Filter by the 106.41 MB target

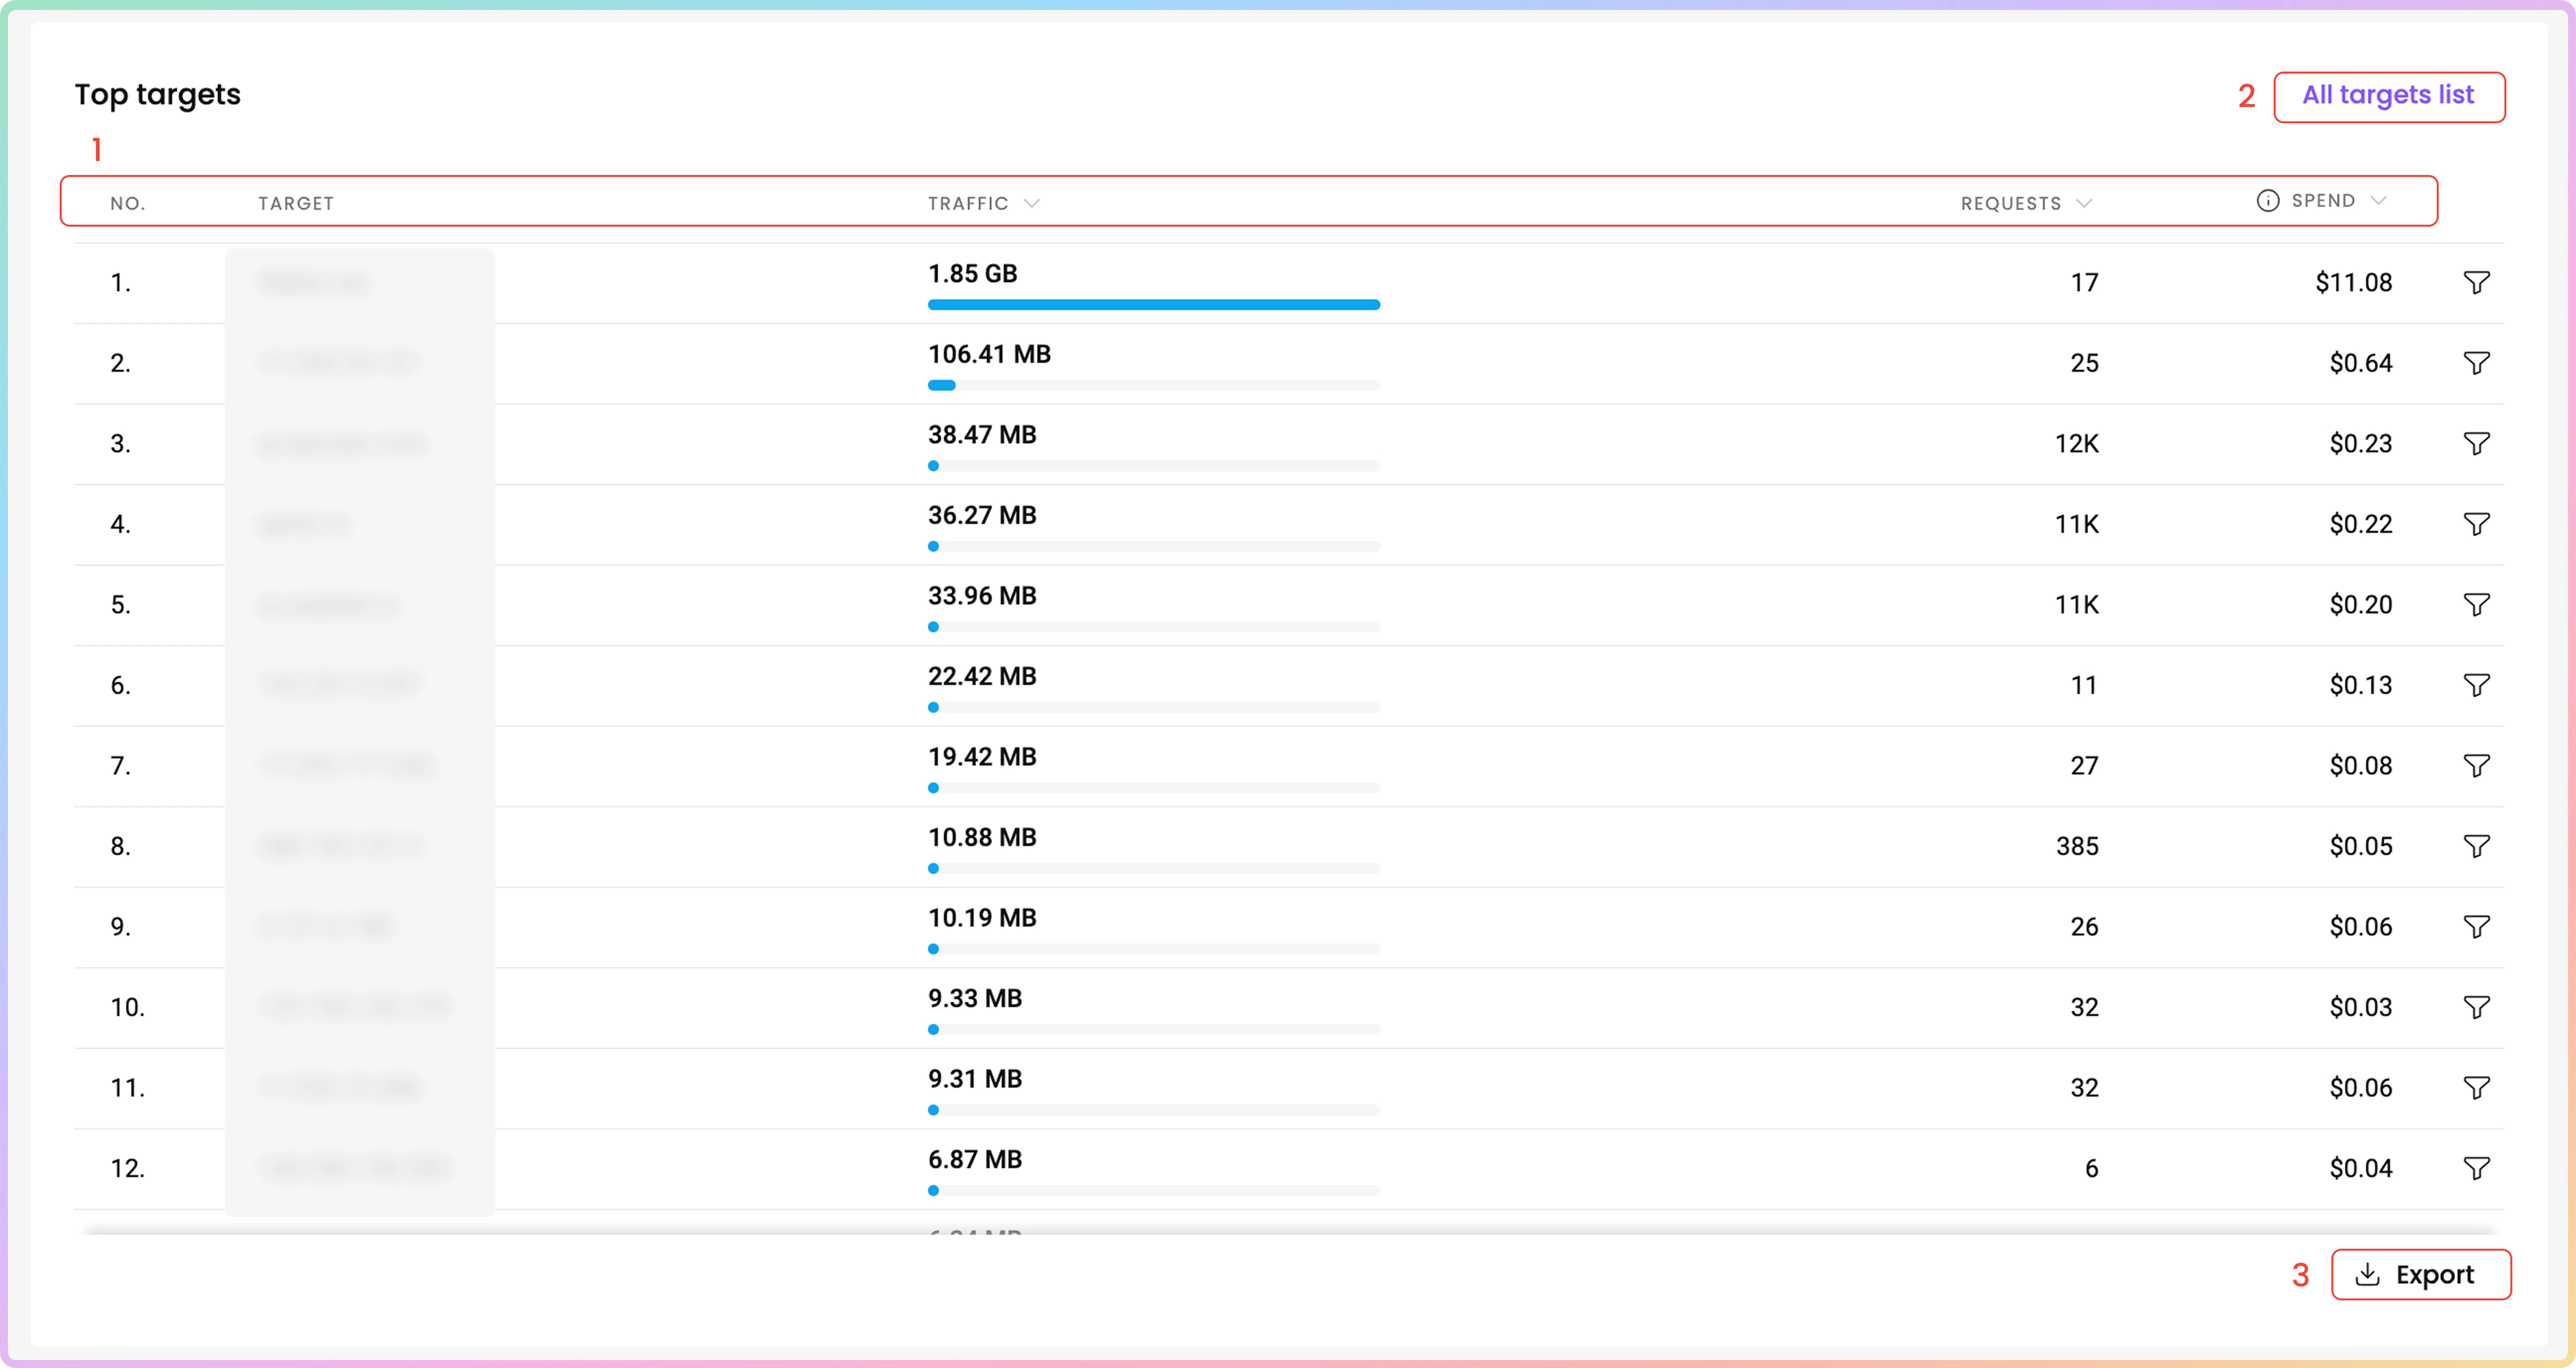2476,363
